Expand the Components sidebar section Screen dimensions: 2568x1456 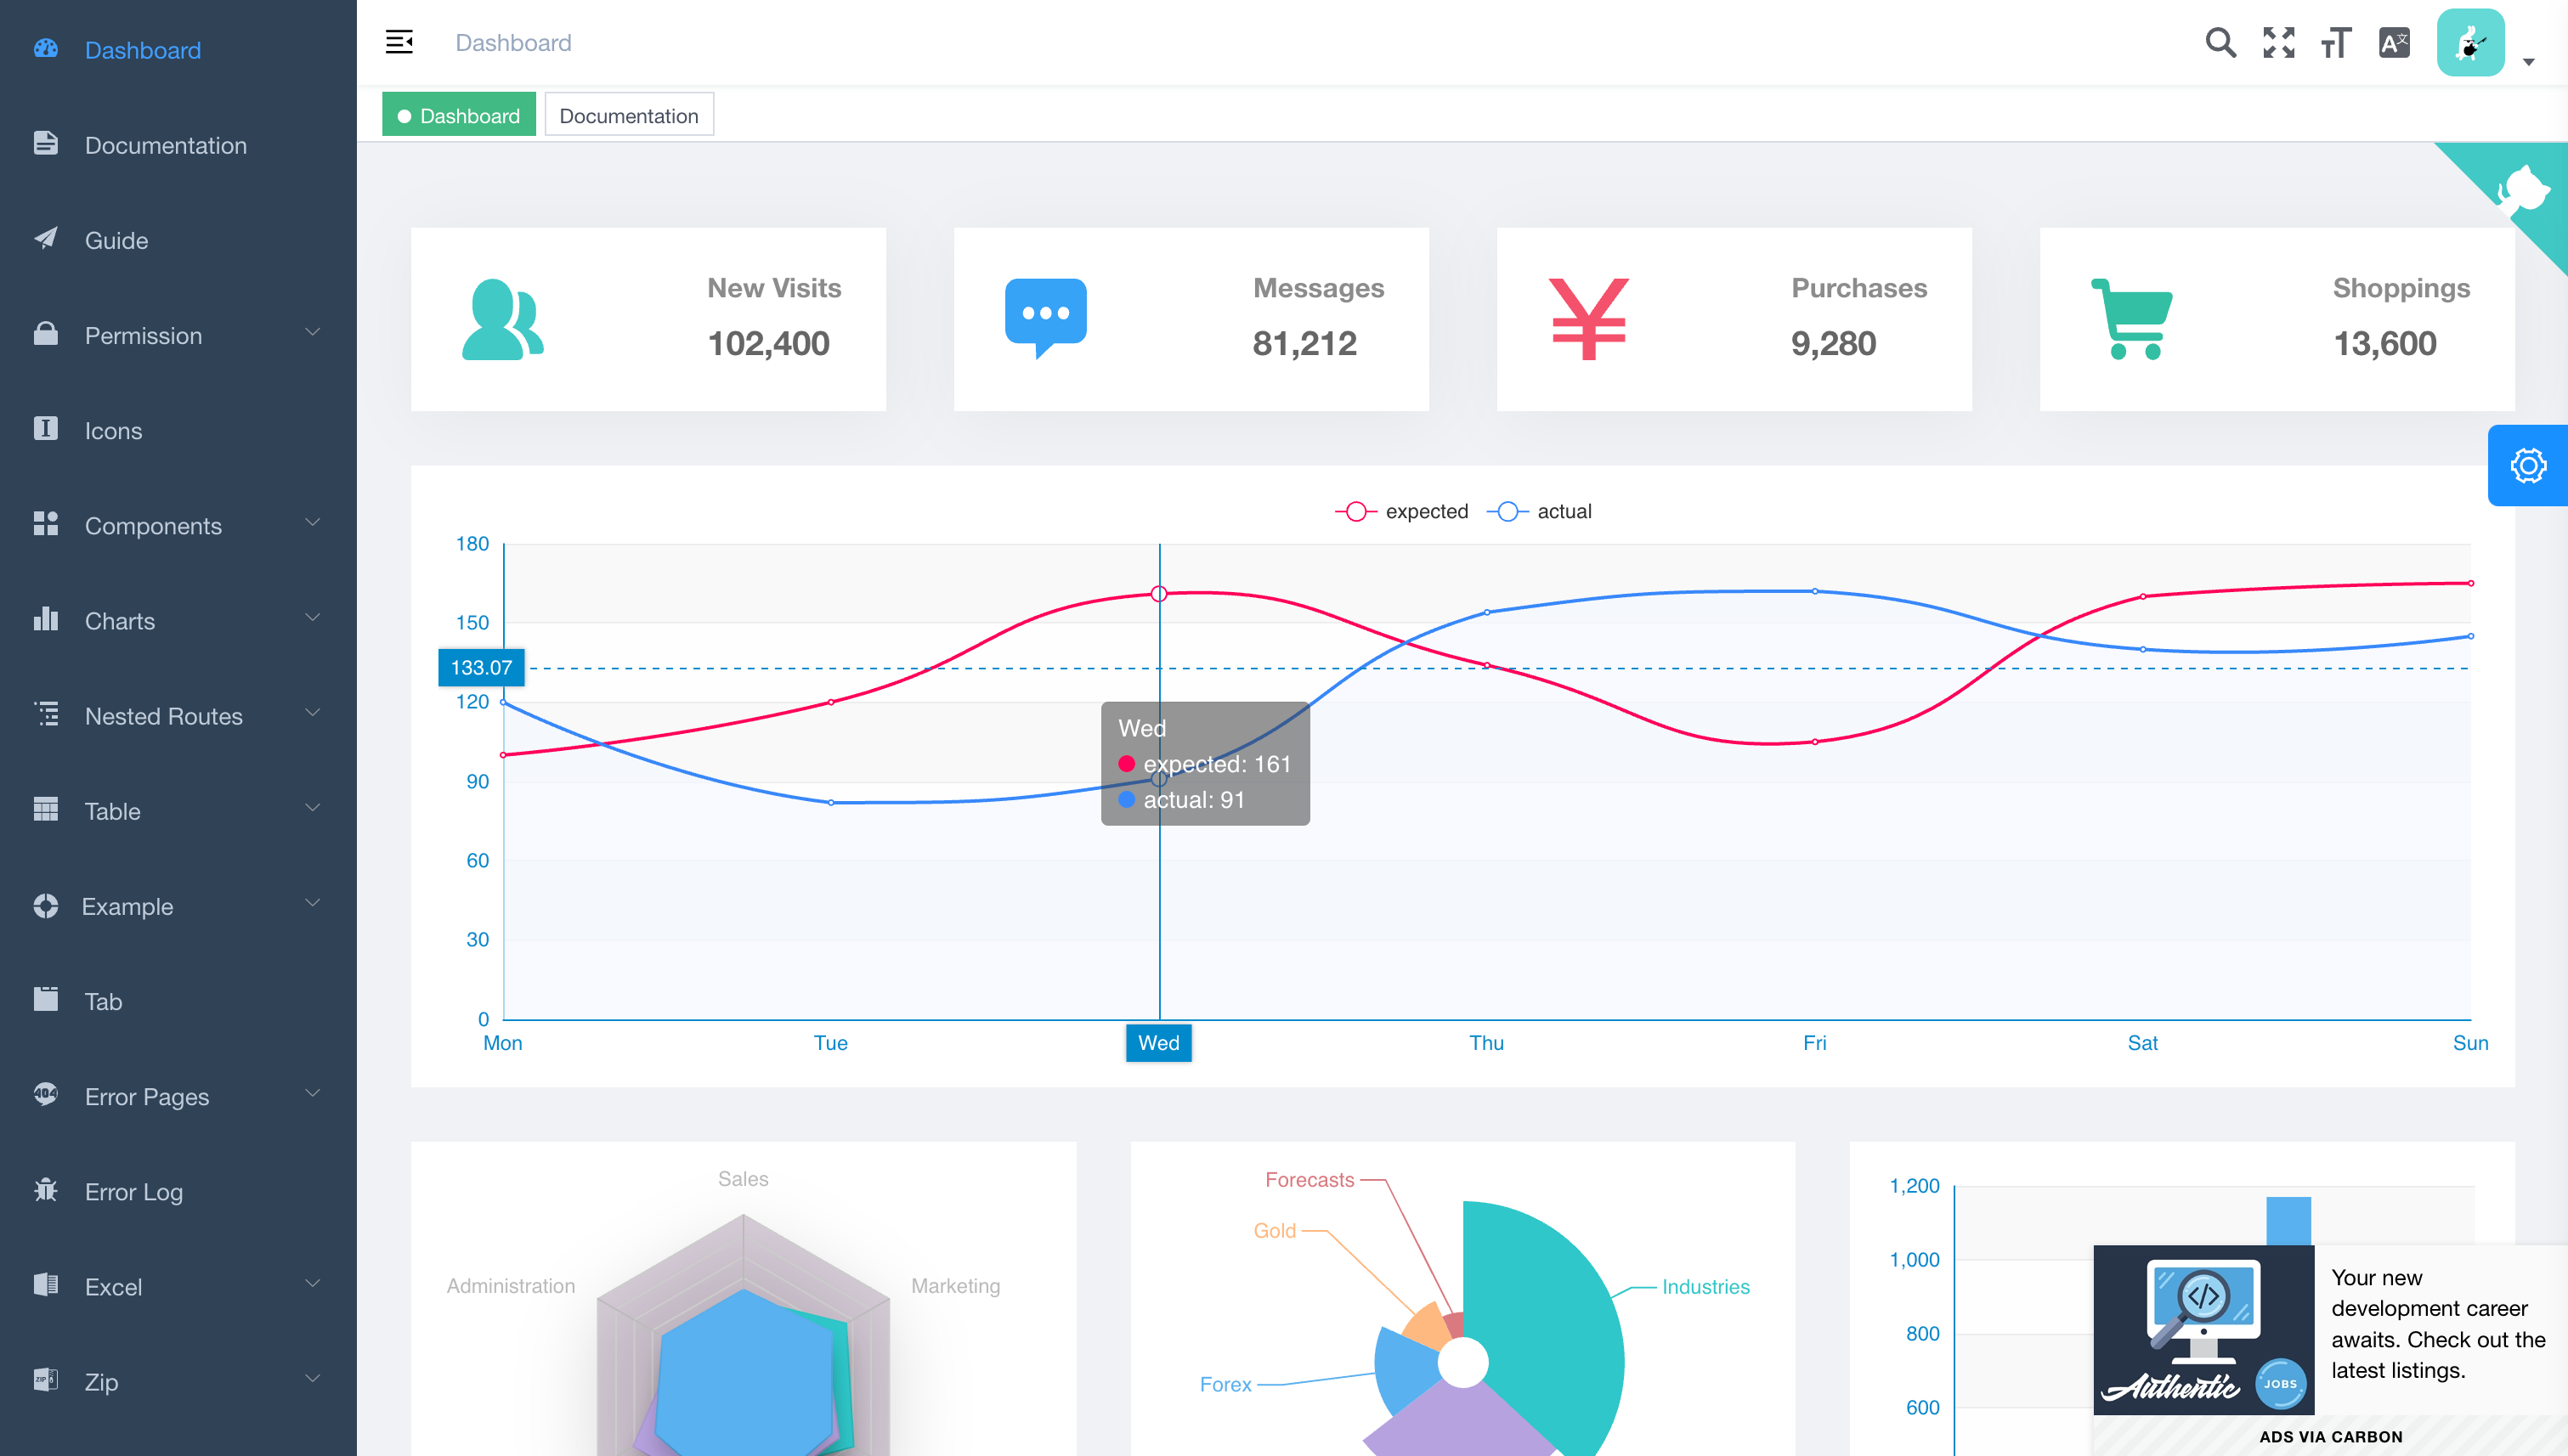coord(177,525)
